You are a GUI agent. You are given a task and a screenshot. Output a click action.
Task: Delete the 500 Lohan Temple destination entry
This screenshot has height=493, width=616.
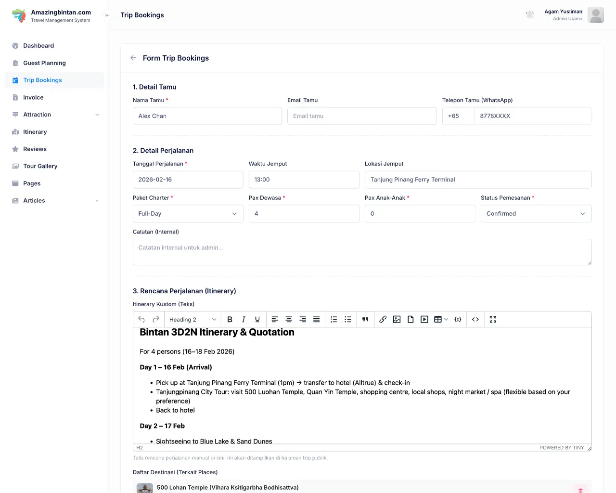(x=580, y=488)
